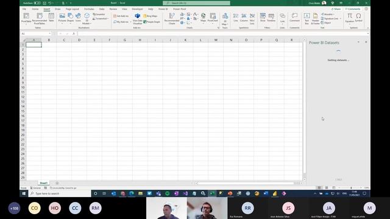Image resolution: width=390 pixels, height=219 pixels.
Task: Insert a Slicer filter
Action: [x=263, y=18]
